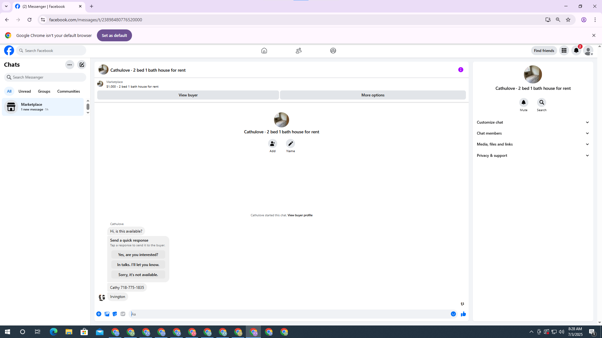602x338 pixels.
Task: Click the chat list scrollbar thumb
Action: (88, 107)
